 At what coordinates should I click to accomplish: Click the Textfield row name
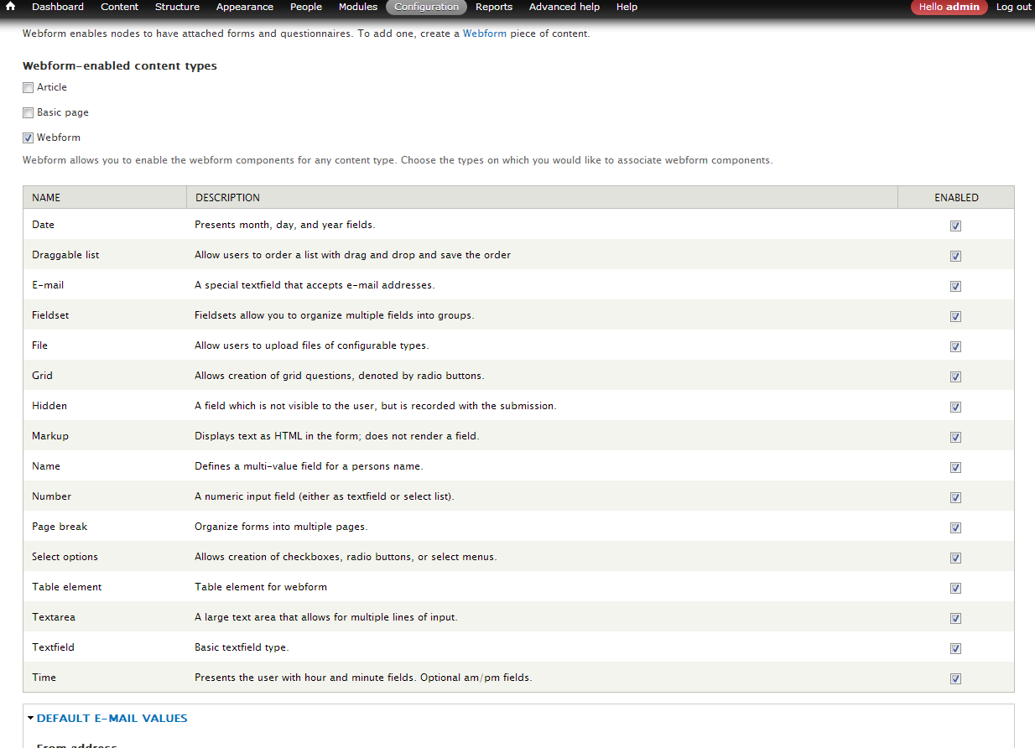click(53, 647)
